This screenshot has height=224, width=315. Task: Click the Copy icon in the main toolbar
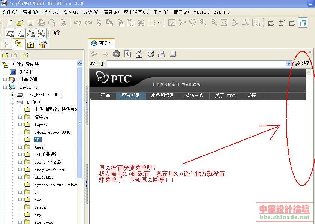click(x=109, y=23)
